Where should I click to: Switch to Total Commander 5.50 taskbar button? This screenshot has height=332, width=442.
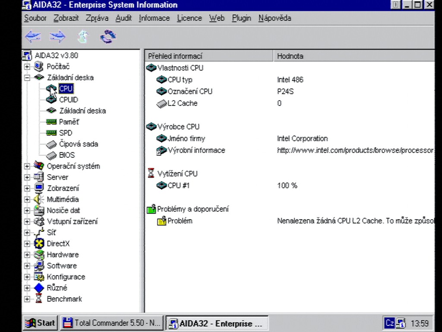click(112, 323)
